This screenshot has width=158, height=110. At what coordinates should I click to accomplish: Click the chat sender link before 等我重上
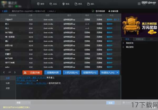pos(31,78)
